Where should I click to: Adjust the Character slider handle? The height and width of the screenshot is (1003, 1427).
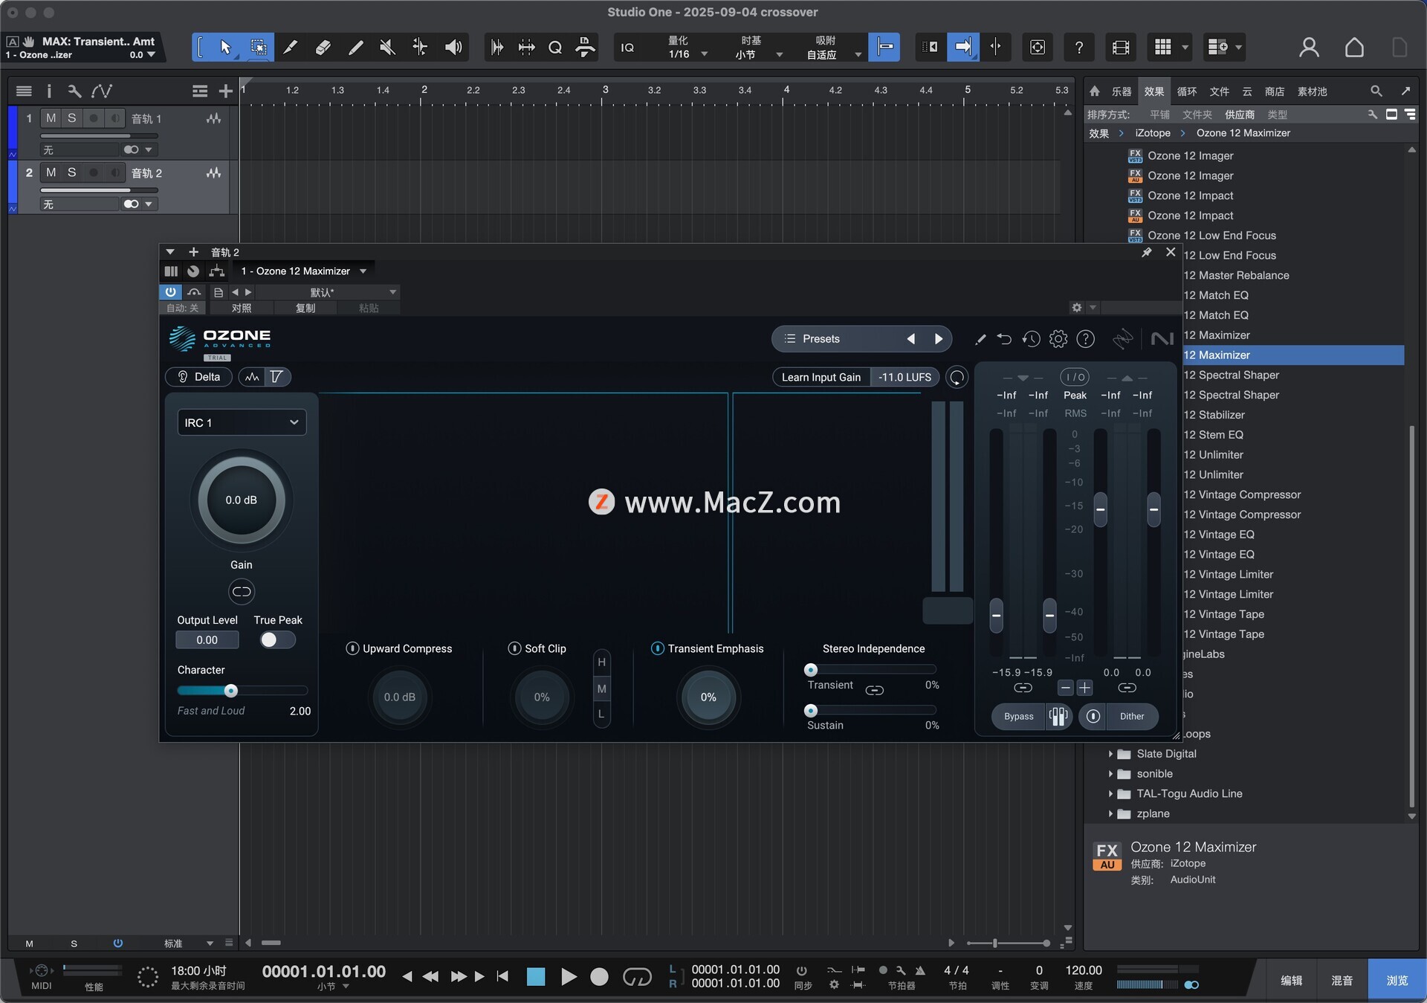231,691
